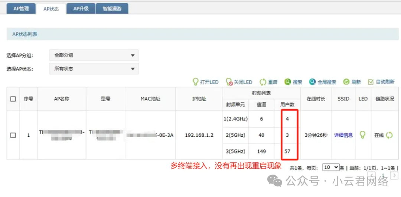This screenshot has height=197, width=401.
Task: Click the 全局搜索 global search icon
Action: 313,82
